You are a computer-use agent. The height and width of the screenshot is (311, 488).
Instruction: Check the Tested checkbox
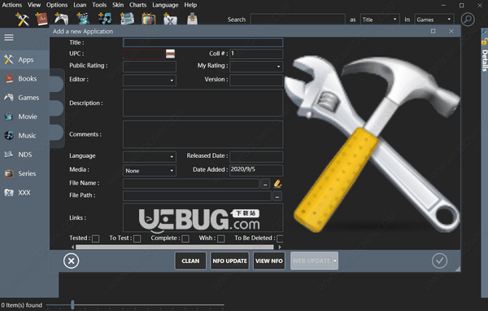click(96, 239)
